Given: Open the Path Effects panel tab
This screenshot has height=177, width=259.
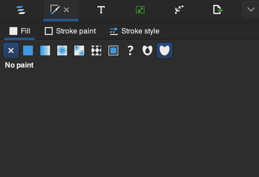Looking at the screenshot, I should click(179, 10).
